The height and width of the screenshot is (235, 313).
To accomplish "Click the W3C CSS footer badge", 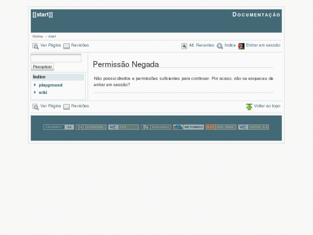I will coord(124,127).
